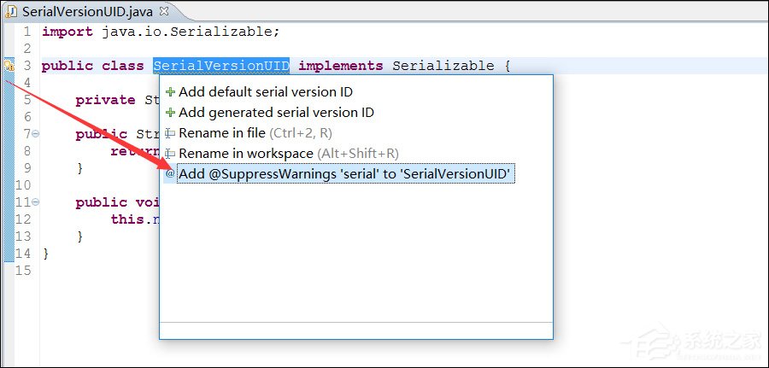
Task: Collapse the method starting on line 7
Action: pyautogui.click(x=36, y=134)
